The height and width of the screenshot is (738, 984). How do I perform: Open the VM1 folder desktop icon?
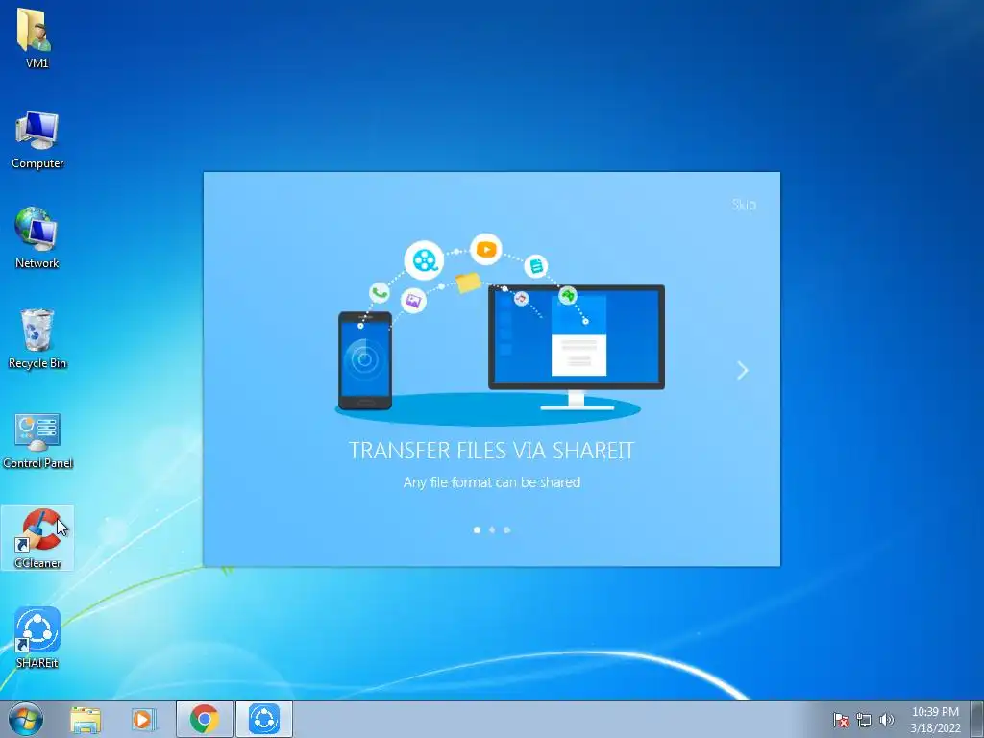[36, 37]
